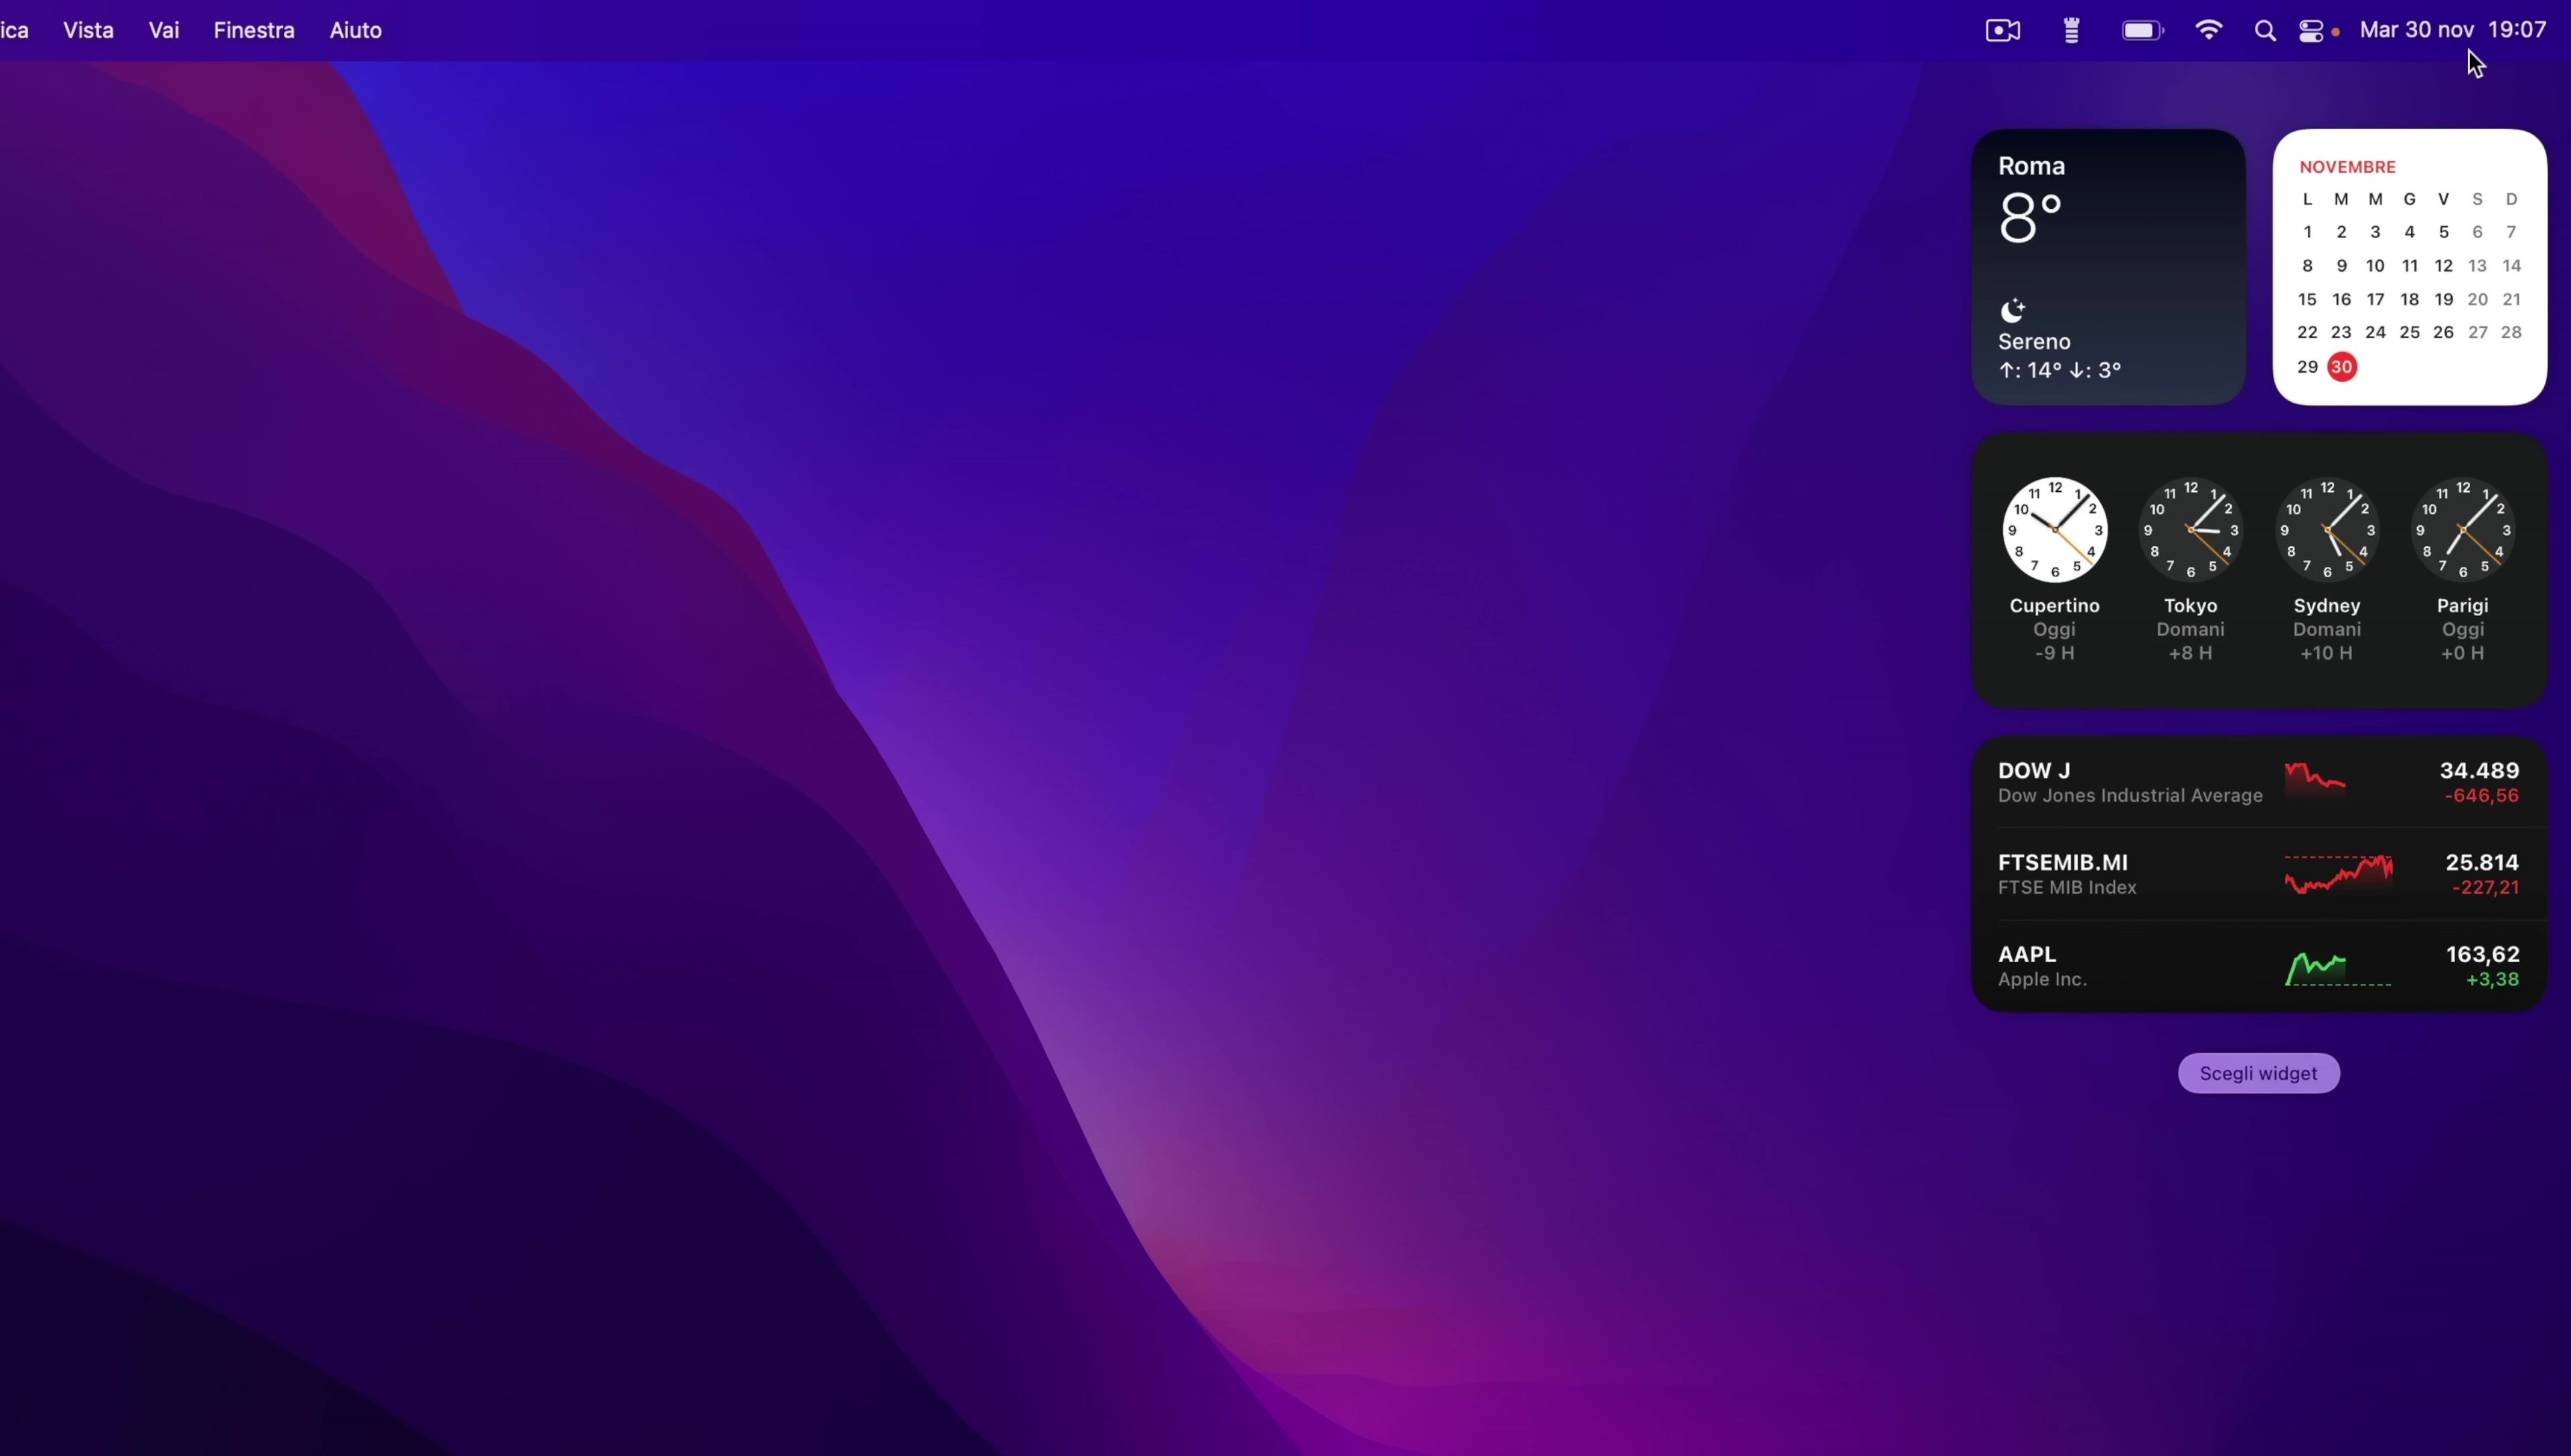Click the Cupertino city label
The width and height of the screenshot is (2571, 1456).
pyautogui.click(x=2055, y=606)
